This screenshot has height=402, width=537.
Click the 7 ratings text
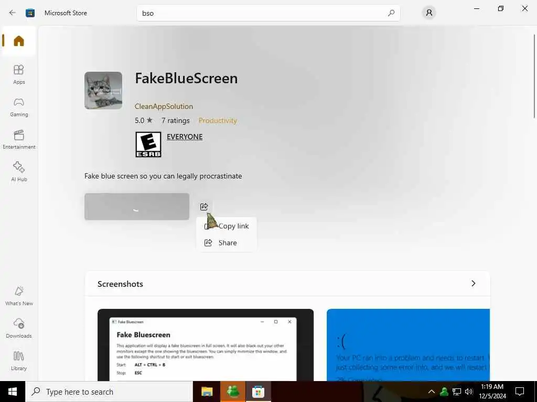pyautogui.click(x=175, y=120)
